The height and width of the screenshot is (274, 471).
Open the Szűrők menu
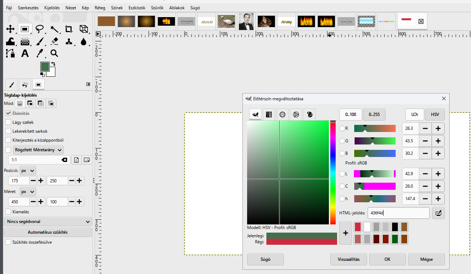click(x=157, y=7)
